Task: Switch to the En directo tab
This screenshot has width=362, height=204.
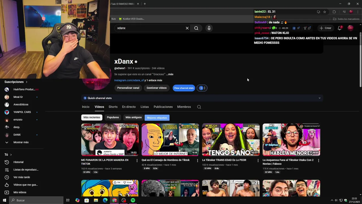Action: pyautogui.click(x=129, y=107)
